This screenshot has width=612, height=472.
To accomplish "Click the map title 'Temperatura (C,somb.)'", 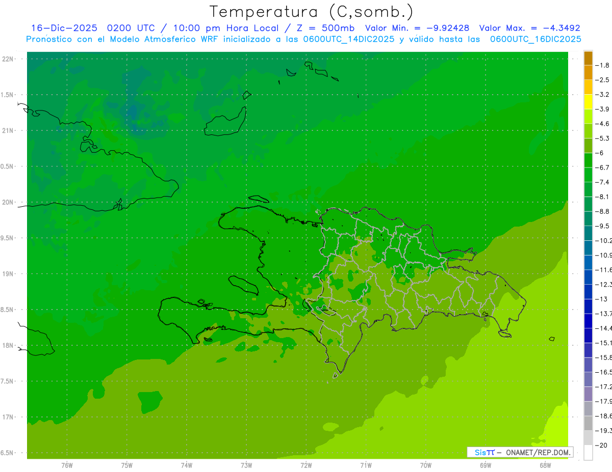I will 312,12.
